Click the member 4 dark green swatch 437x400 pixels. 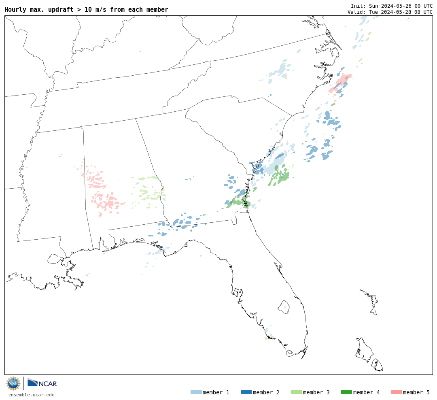[x=346, y=392]
